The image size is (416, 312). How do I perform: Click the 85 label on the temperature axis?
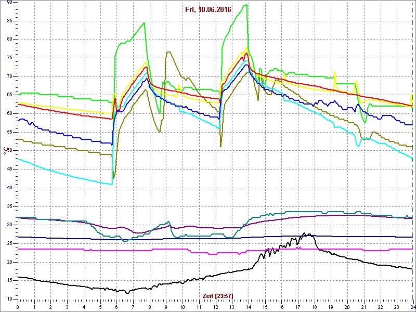9,21
